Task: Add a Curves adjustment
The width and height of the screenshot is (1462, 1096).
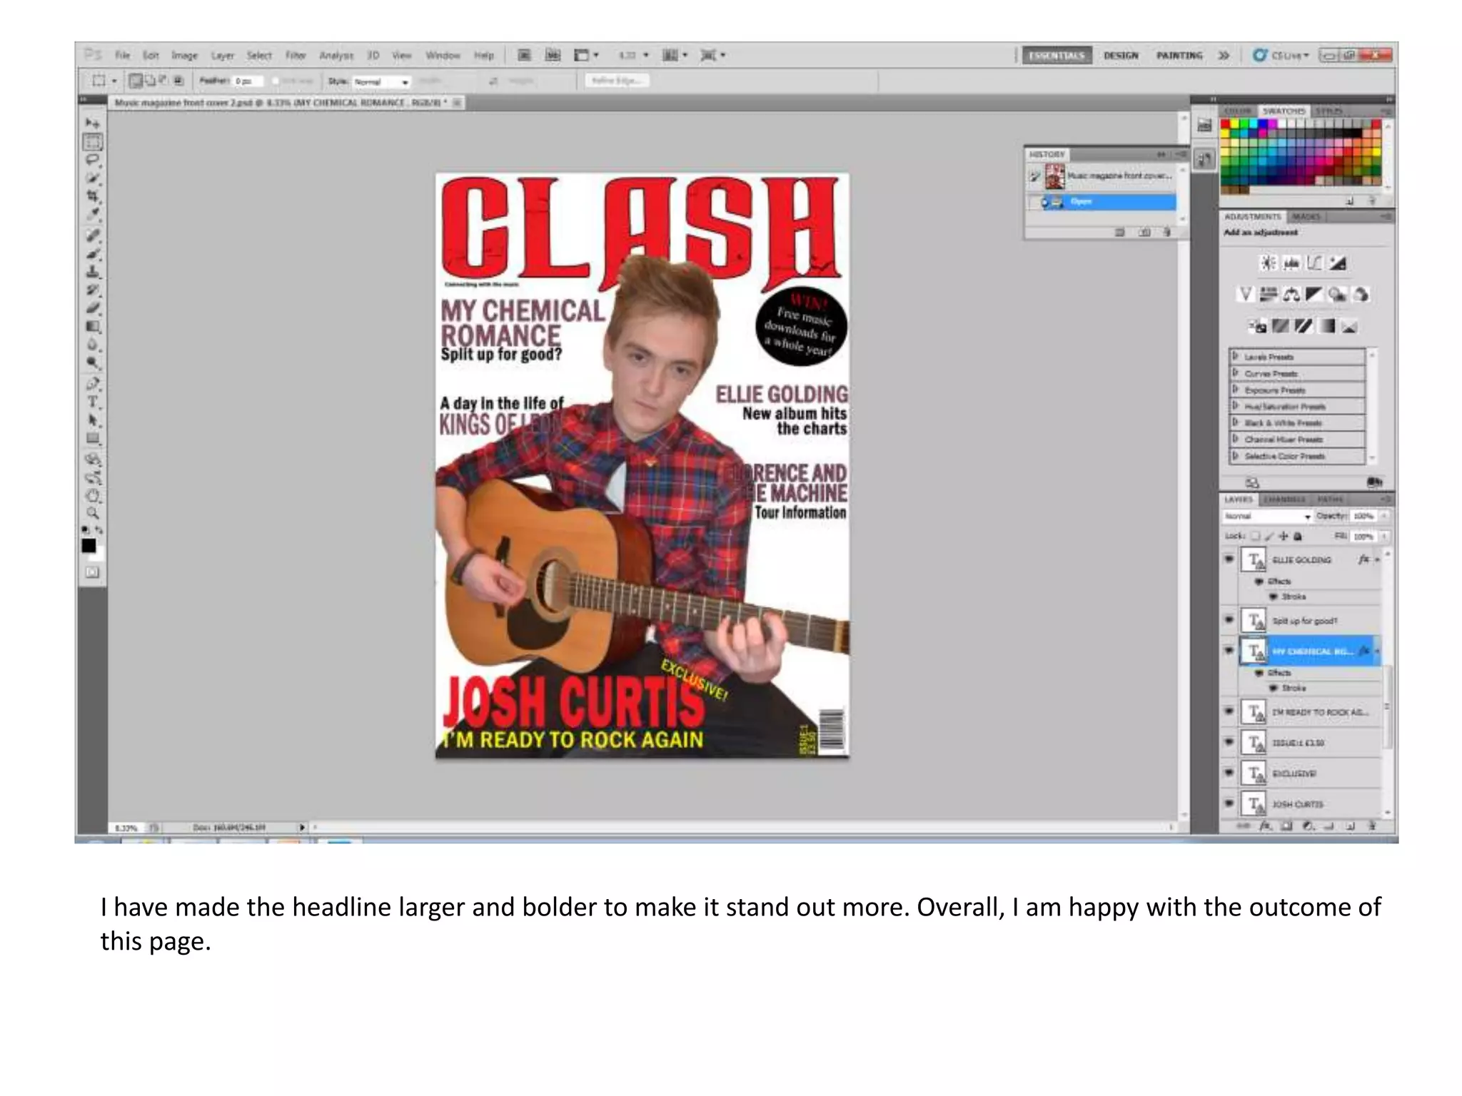Action: click(1315, 263)
